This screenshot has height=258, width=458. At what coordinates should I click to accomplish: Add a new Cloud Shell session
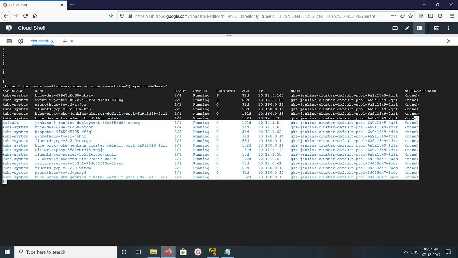point(65,41)
